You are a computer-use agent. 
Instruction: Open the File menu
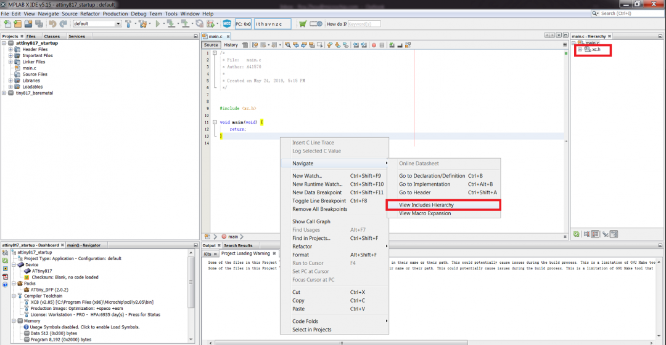[x=5, y=14]
